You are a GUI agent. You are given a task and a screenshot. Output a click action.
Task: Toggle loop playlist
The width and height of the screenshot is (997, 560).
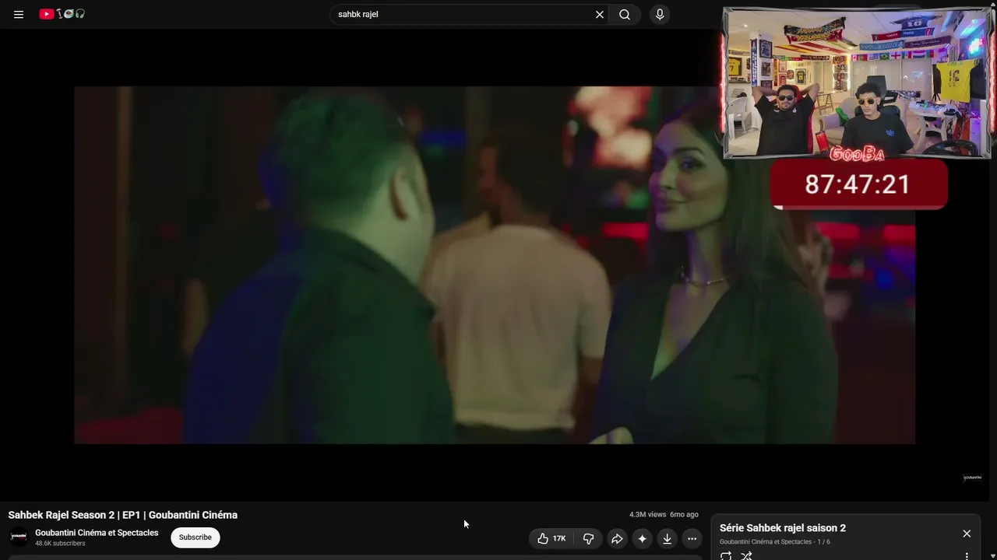click(x=726, y=556)
